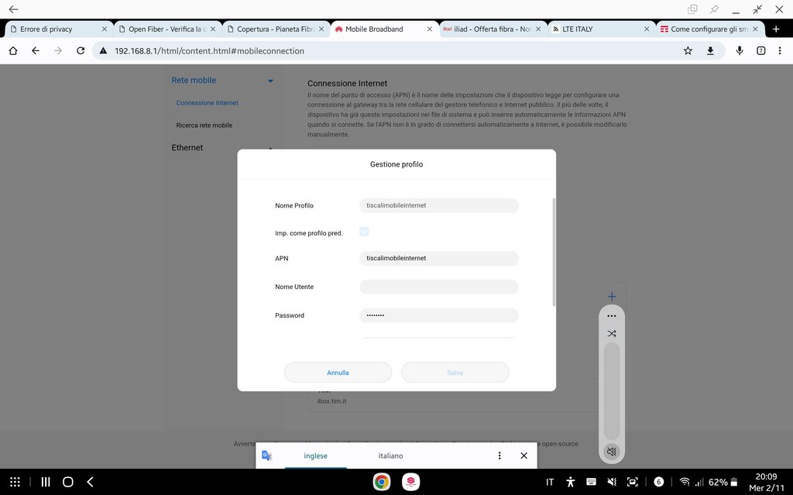Select inglese in the translate bar
This screenshot has height=495, width=793.
[316, 456]
